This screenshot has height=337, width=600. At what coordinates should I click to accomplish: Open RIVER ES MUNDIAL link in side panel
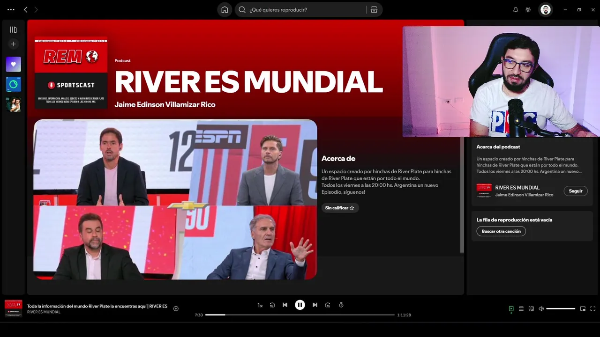coord(517,188)
